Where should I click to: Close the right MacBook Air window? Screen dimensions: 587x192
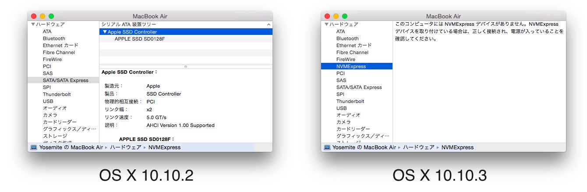pyautogui.click(x=327, y=16)
